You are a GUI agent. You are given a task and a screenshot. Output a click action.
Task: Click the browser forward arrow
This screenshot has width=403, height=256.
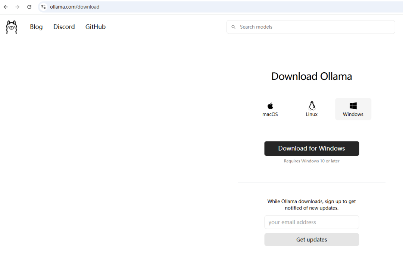[x=18, y=7]
